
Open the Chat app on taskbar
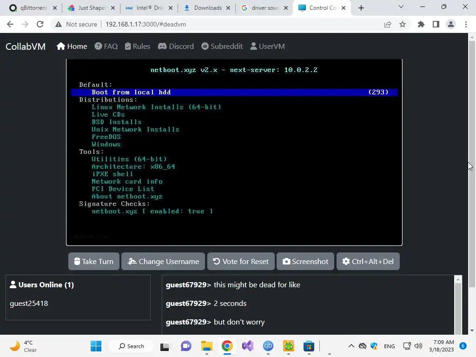186,346
